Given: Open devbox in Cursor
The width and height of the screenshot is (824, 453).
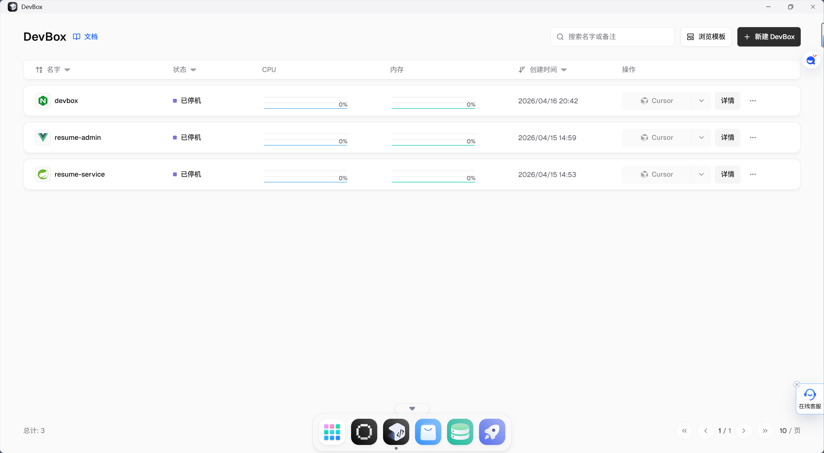Looking at the screenshot, I should (x=657, y=101).
